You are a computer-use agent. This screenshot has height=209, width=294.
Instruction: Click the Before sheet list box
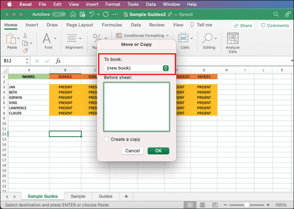(x=136, y=107)
